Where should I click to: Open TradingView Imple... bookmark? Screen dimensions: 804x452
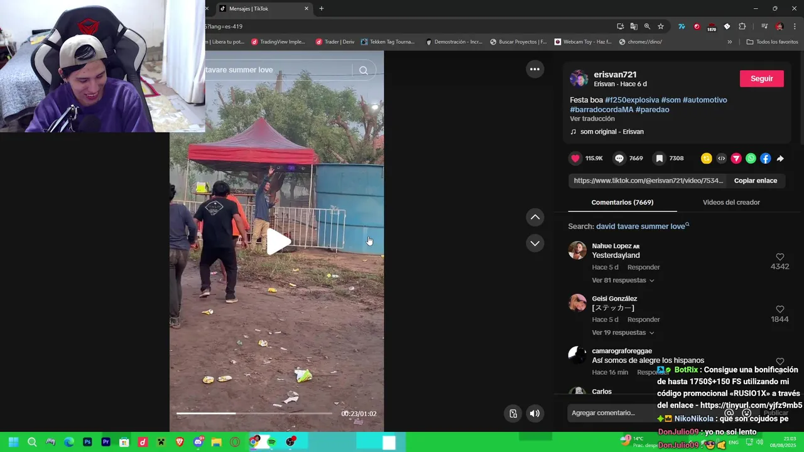coord(278,42)
